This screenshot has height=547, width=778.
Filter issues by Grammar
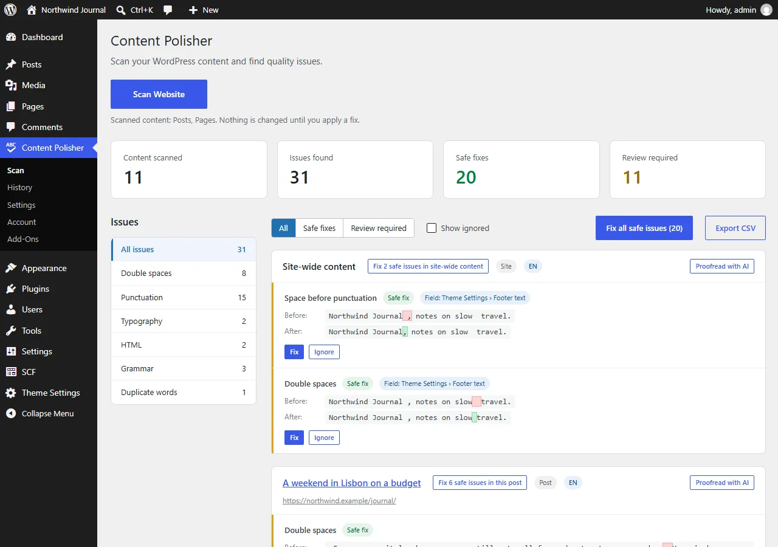click(184, 368)
